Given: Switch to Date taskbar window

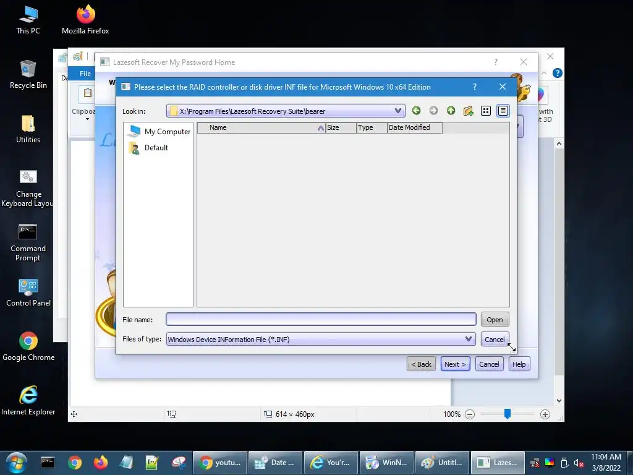Looking at the screenshot, I should click(x=275, y=463).
